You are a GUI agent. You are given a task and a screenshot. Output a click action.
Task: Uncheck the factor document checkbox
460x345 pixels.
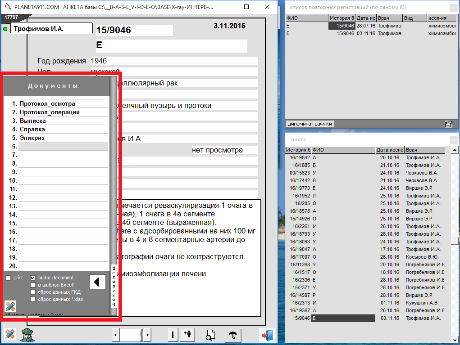tap(32, 278)
